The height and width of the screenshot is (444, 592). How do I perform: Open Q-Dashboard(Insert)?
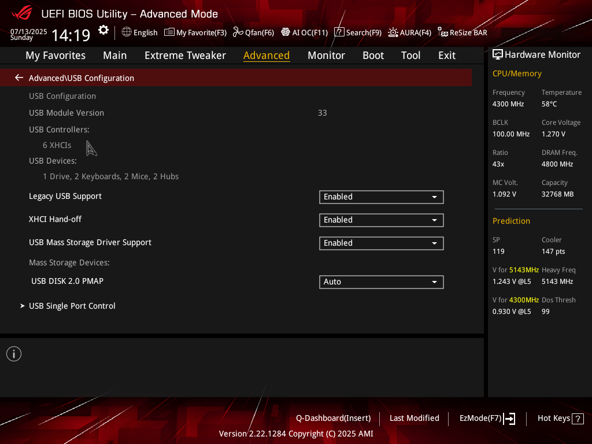334,419
